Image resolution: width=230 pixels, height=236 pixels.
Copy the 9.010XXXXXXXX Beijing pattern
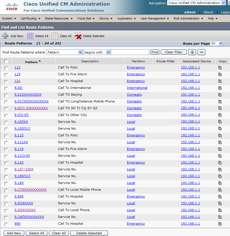pos(220,95)
